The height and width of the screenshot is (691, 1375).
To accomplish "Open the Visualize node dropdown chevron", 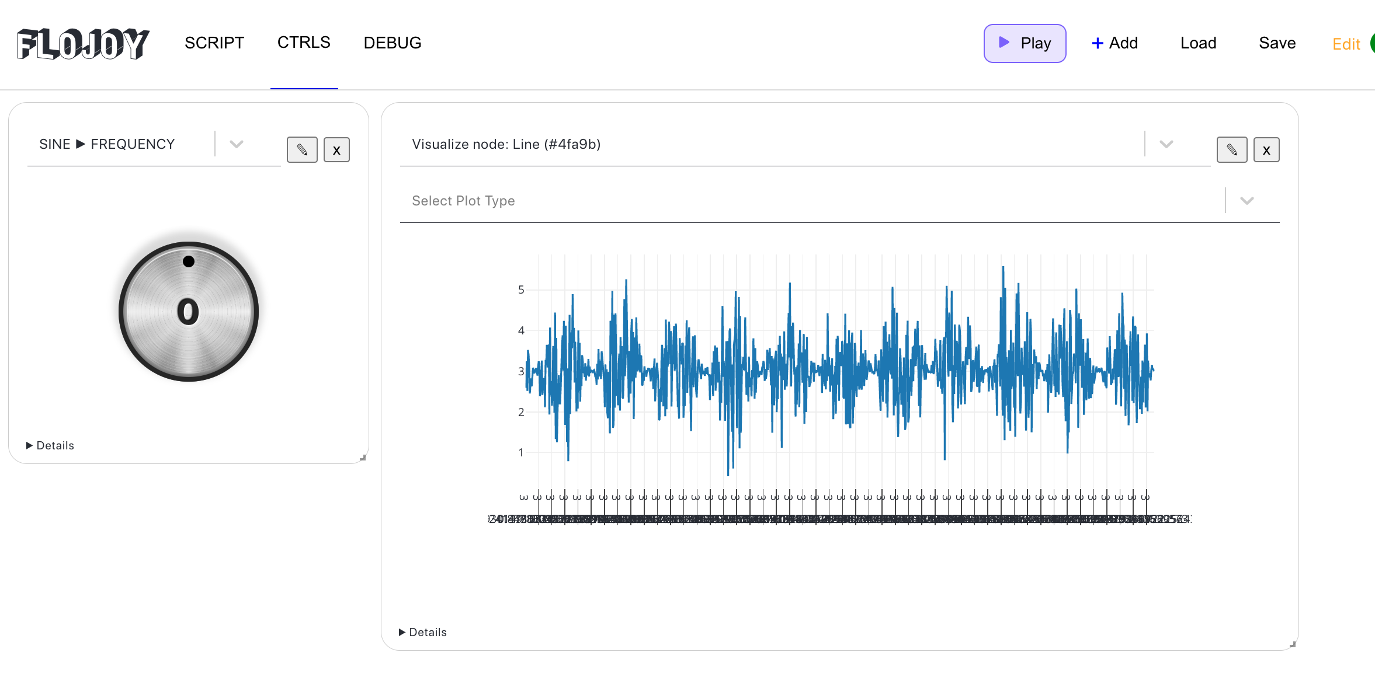I will pyautogui.click(x=1166, y=144).
